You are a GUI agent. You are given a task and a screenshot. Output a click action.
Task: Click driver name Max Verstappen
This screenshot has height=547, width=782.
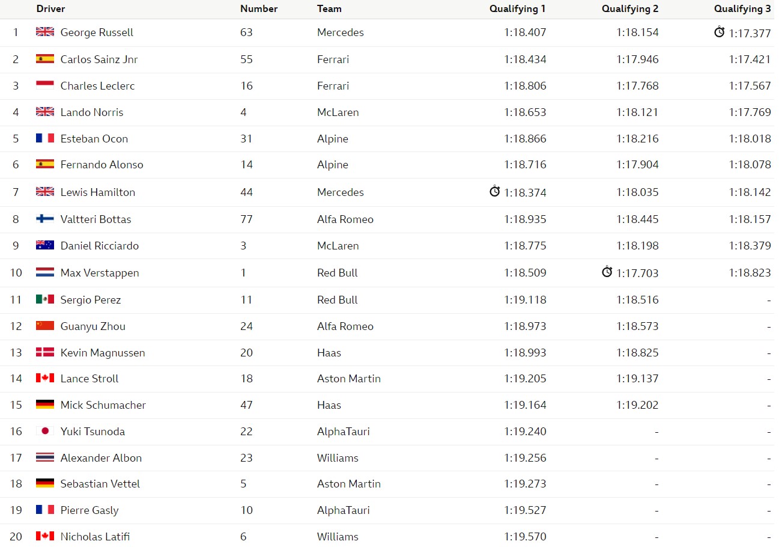[x=100, y=273]
